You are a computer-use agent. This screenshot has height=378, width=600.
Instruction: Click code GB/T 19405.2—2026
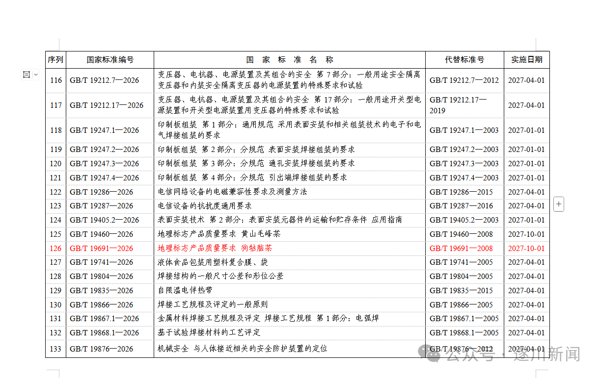tap(105, 220)
